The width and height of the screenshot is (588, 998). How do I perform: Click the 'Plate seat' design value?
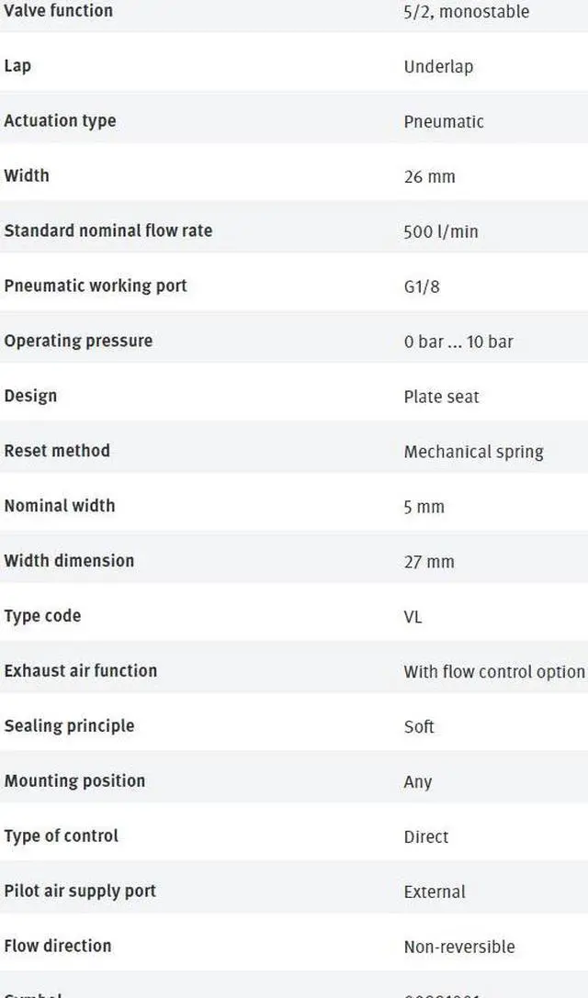tap(441, 397)
